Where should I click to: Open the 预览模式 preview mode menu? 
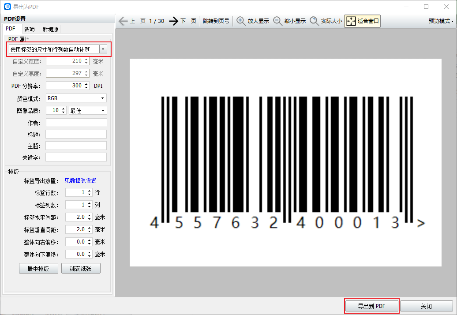coord(441,21)
